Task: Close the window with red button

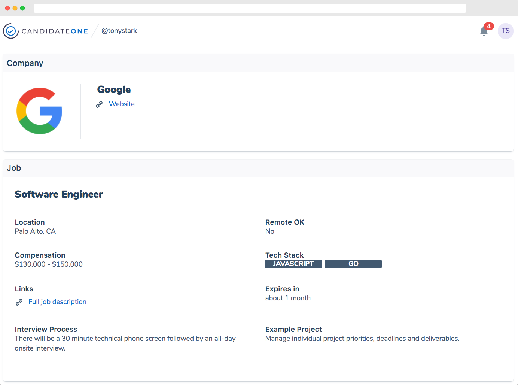Action: tap(7, 8)
